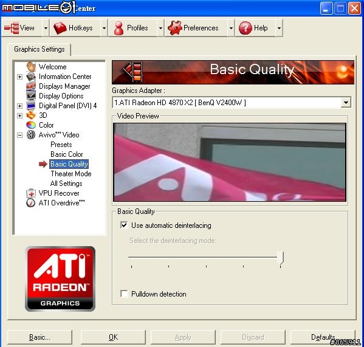
Task: Click the Help question mark icon
Action: [x=245, y=28]
